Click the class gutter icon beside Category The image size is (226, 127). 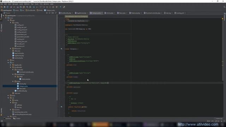point(61,49)
